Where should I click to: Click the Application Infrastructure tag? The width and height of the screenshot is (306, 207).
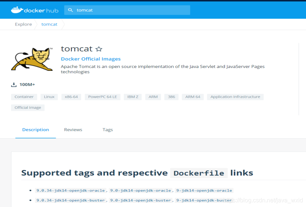235,97
